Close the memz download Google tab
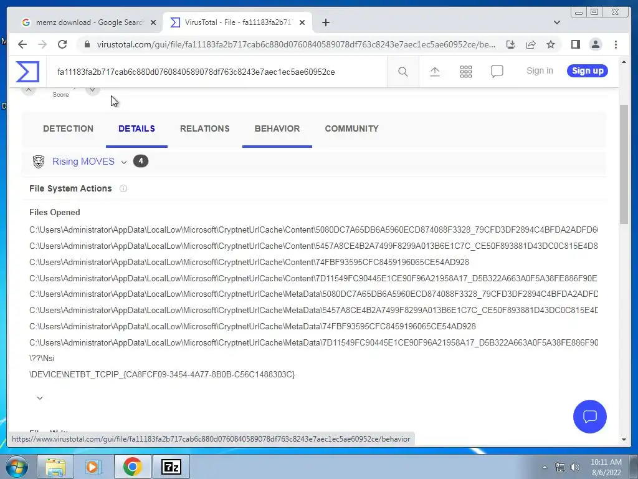The image size is (638, 479). point(153,22)
